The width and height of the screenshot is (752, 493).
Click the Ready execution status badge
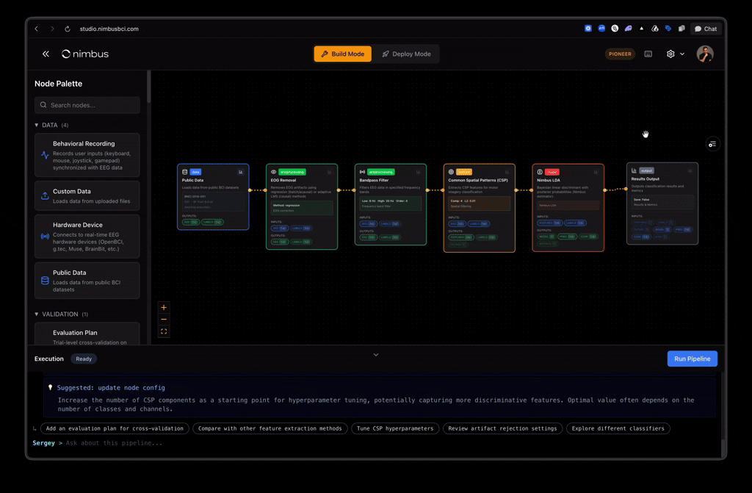click(x=84, y=359)
